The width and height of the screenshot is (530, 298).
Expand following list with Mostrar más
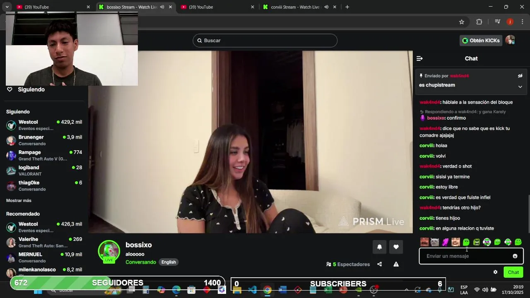19,201
